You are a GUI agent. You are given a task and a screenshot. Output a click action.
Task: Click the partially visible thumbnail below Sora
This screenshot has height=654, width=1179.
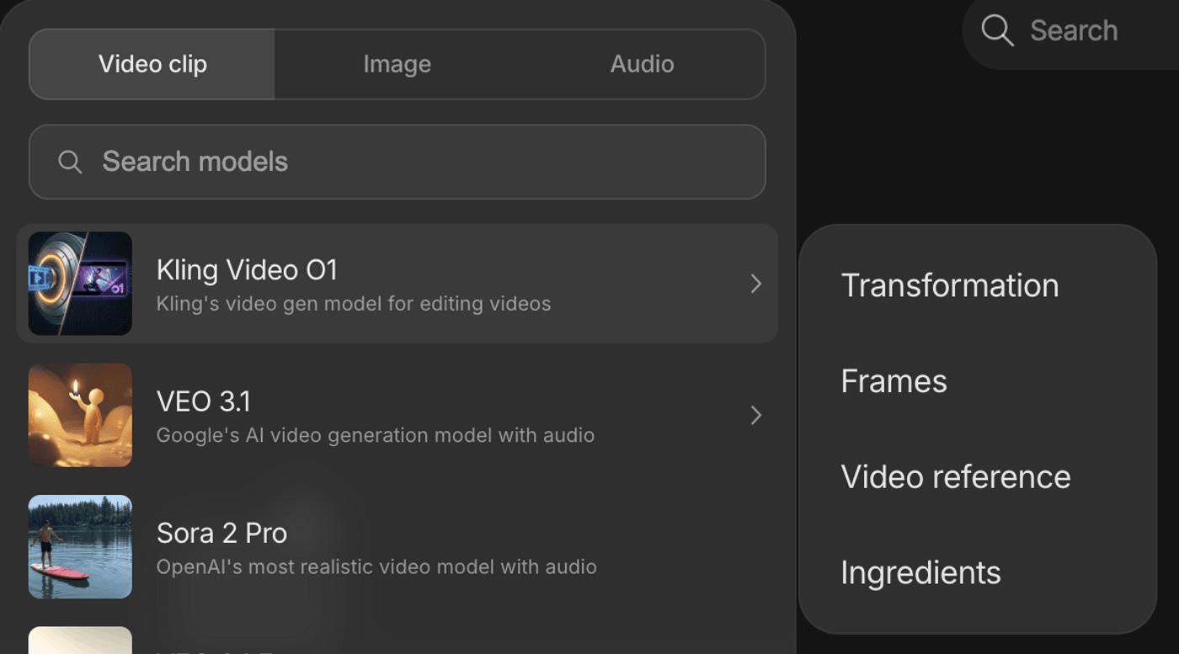coord(80,641)
